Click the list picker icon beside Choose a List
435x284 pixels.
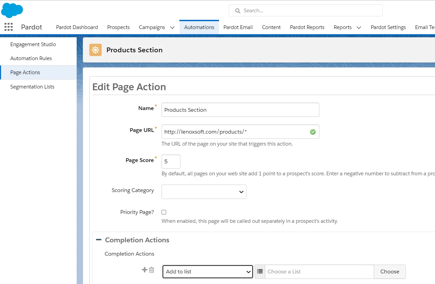(260, 271)
